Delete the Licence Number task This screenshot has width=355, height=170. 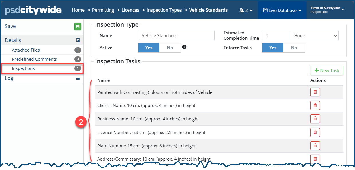(x=315, y=132)
